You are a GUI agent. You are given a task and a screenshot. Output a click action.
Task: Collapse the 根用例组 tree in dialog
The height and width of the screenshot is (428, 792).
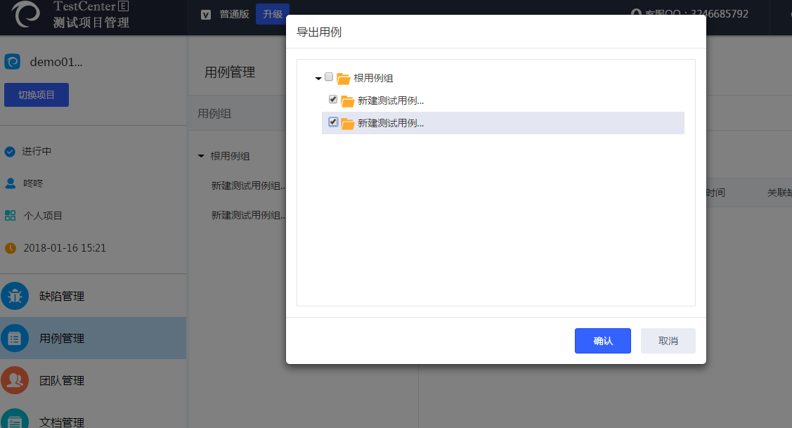pyautogui.click(x=318, y=79)
